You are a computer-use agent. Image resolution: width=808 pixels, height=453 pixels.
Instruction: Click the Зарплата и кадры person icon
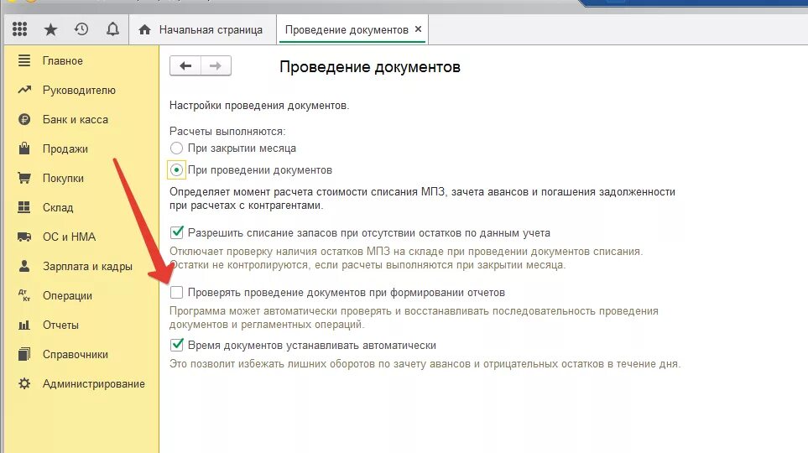pos(24,267)
